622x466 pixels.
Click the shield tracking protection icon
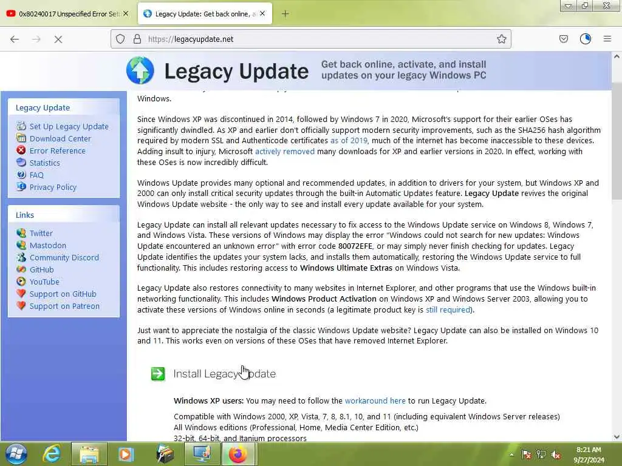120,39
